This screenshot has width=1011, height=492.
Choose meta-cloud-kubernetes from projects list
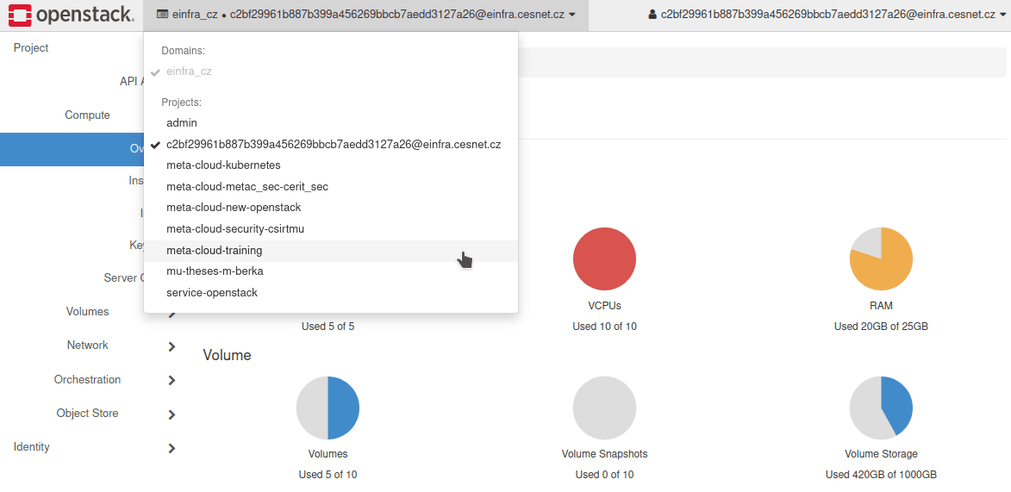223,165
